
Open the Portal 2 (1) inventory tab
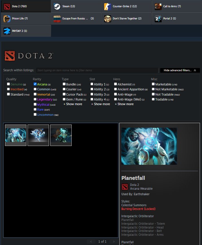coord(177,19)
